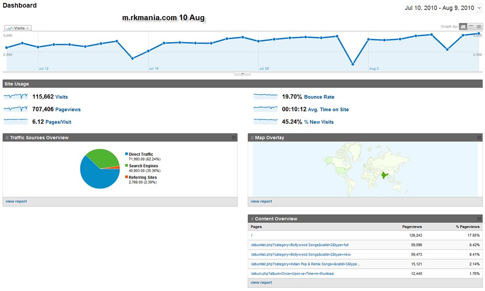485x291 pixels.
Task: Click the Traffic Sources Overview drag handle
Action: coord(7,138)
